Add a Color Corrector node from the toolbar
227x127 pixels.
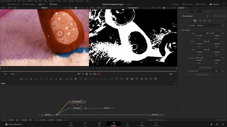41,79
